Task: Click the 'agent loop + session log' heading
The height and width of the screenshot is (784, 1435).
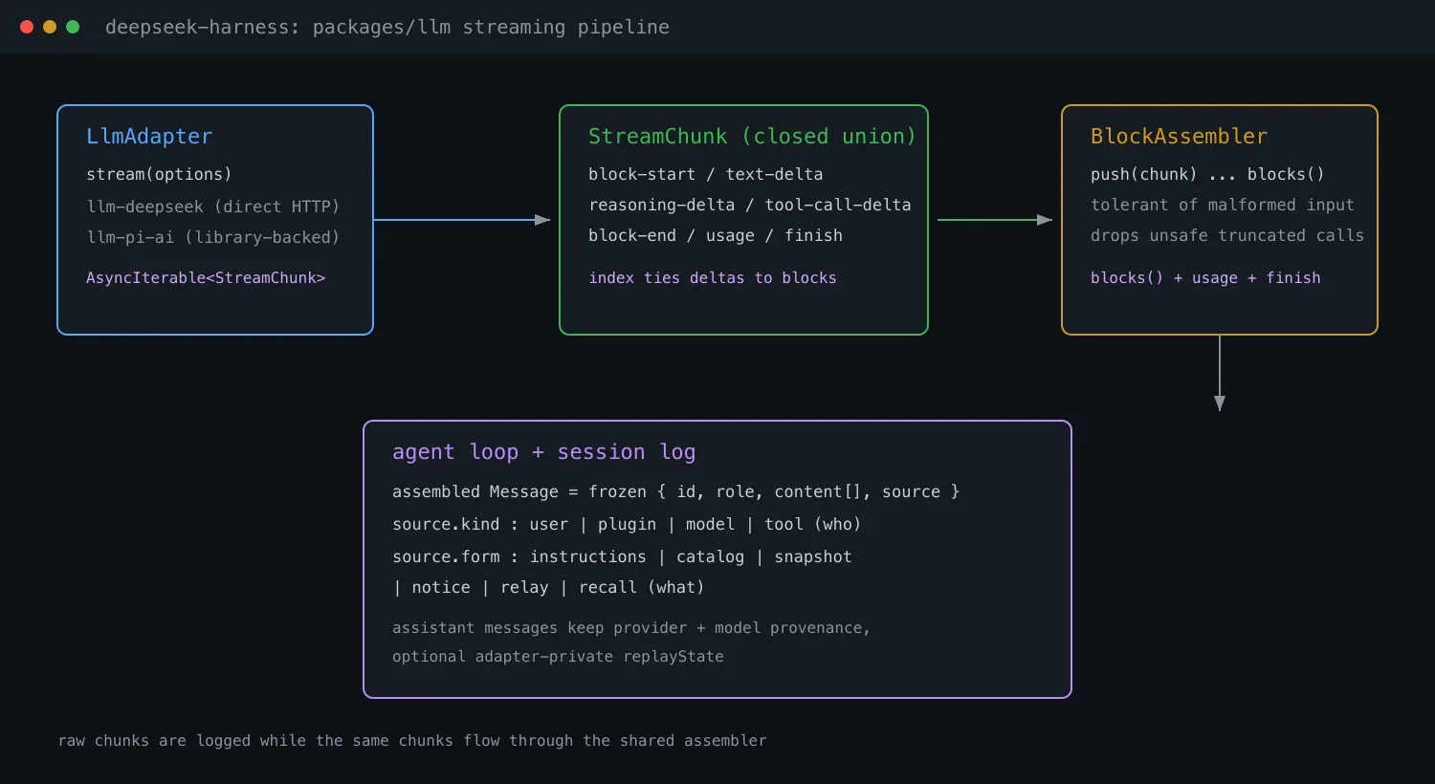Action: tap(544, 452)
